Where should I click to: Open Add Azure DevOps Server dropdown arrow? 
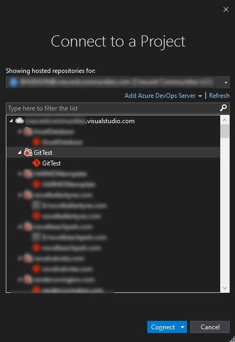(200, 96)
